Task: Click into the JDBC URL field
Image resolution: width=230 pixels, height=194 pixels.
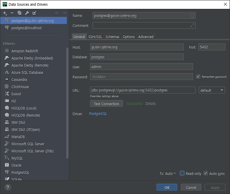Action: 143,90
